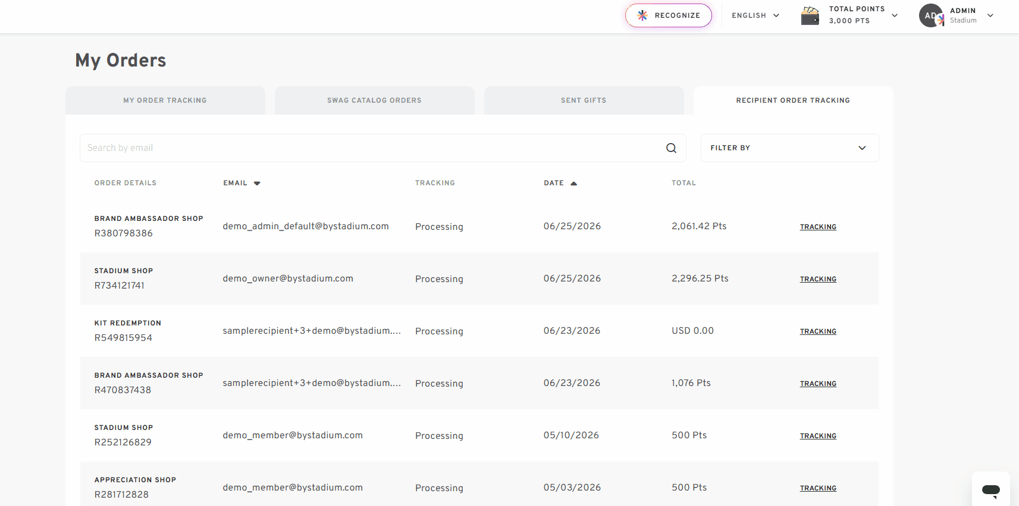Image resolution: width=1019 pixels, height=506 pixels.
Task: Open the chat widget button
Action: click(991, 489)
